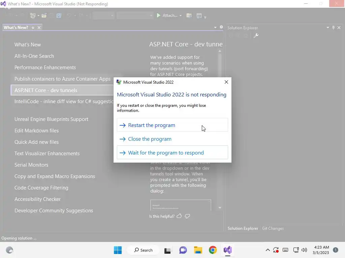This screenshot has width=345, height=258.
Task: Switch to the Solution Explorer bottom tab
Action: (x=243, y=228)
